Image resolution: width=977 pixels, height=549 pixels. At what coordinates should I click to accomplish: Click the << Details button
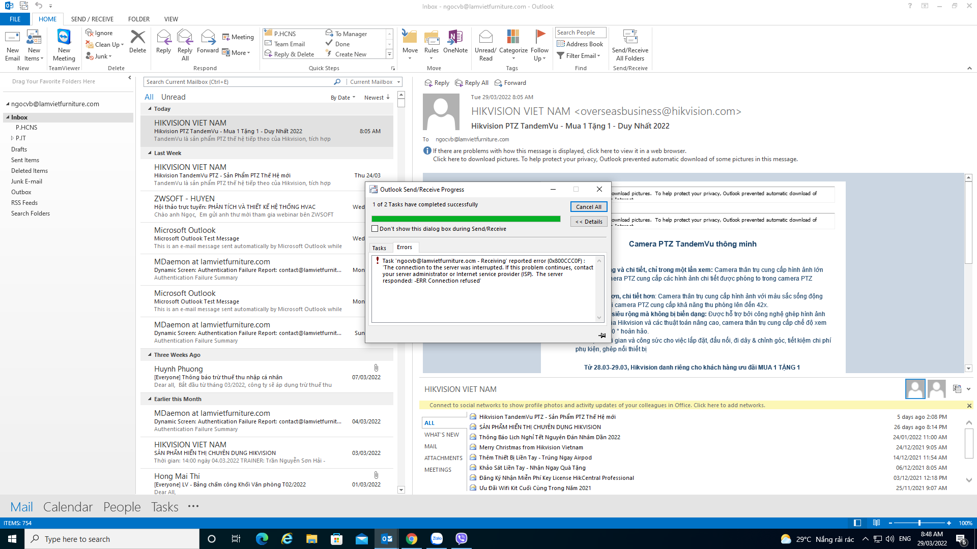[589, 222]
